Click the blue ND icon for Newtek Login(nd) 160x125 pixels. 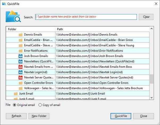click(20, 72)
